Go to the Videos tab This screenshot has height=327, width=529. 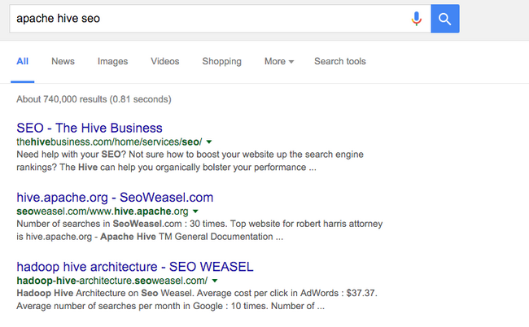click(164, 62)
